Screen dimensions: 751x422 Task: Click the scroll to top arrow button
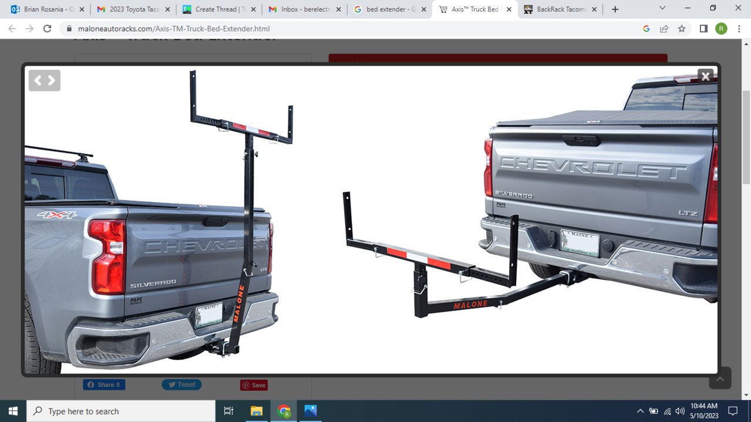click(x=720, y=379)
